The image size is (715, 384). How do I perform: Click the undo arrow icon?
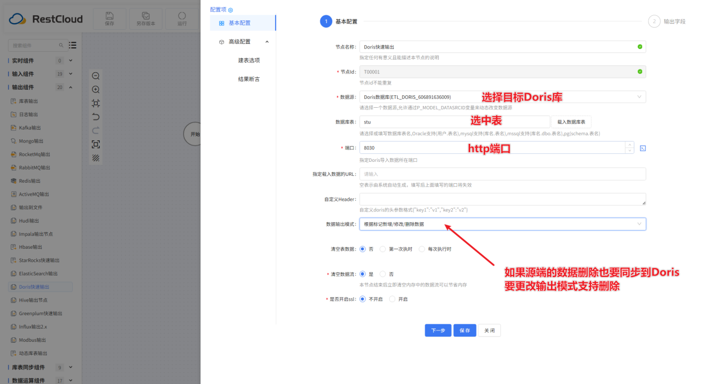pyautogui.click(x=96, y=117)
